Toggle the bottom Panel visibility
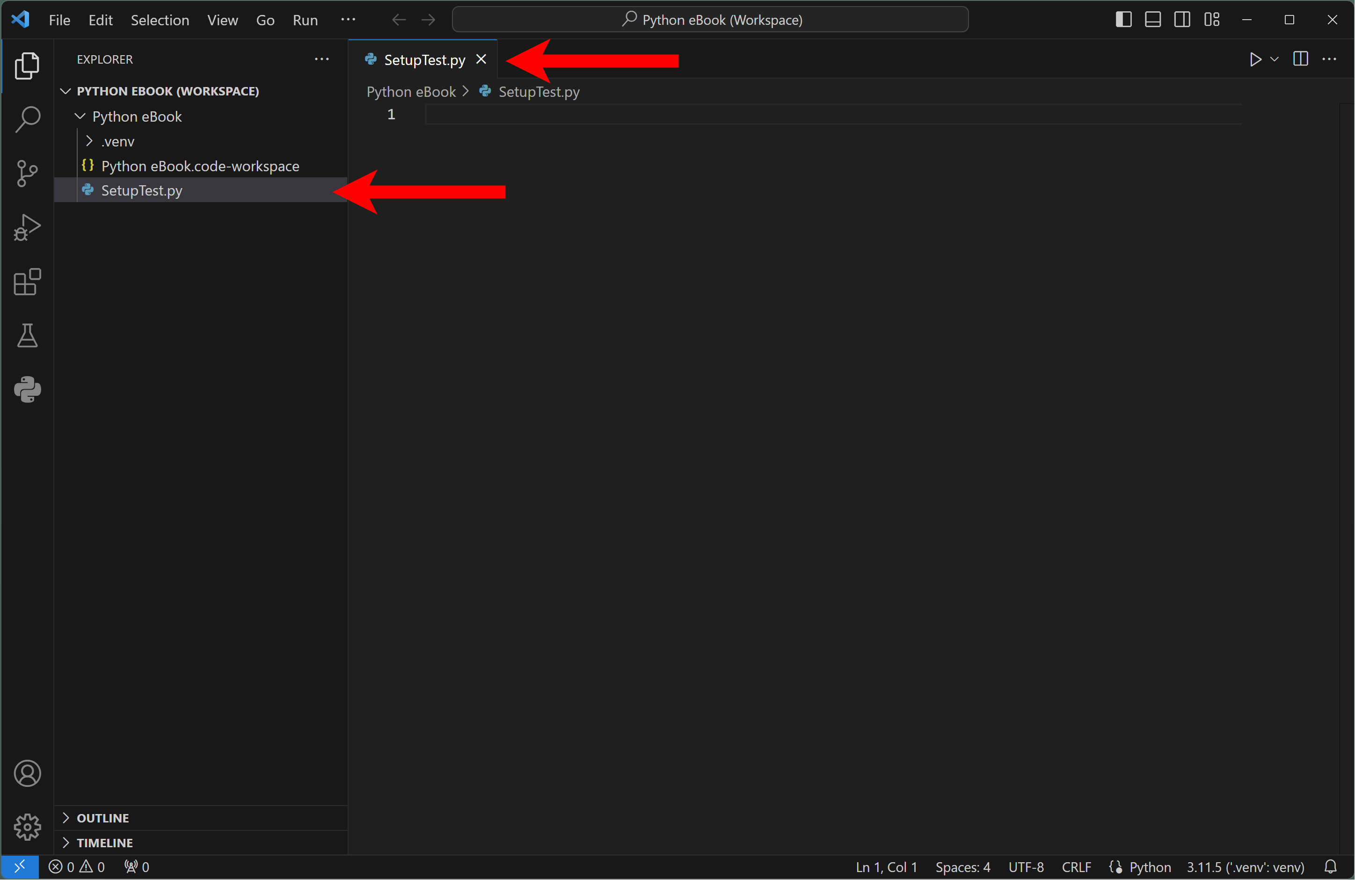Screen dimensions: 1355x880 tap(1153, 20)
